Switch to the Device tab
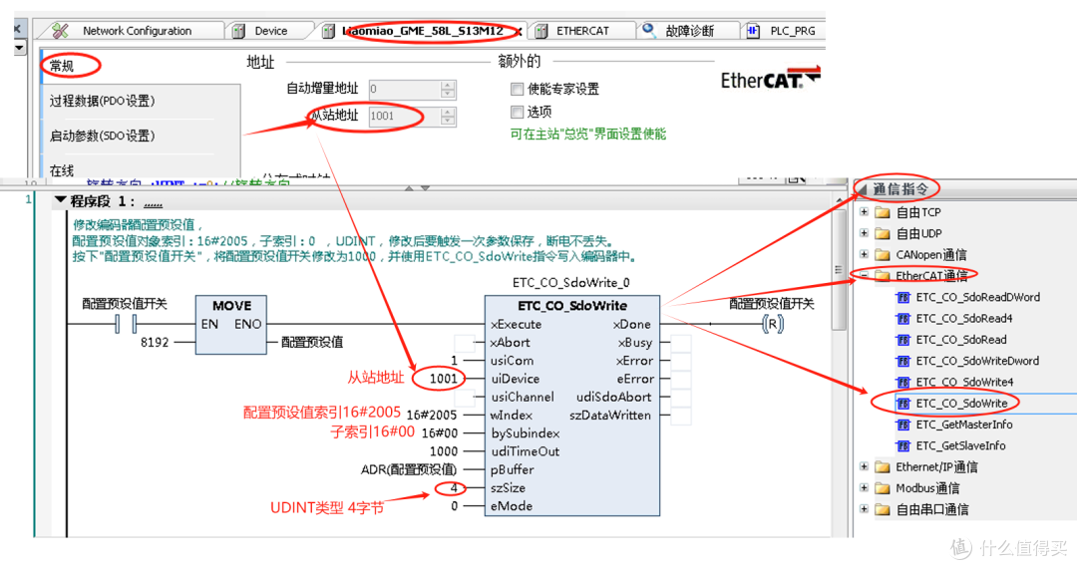 point(270,31)
